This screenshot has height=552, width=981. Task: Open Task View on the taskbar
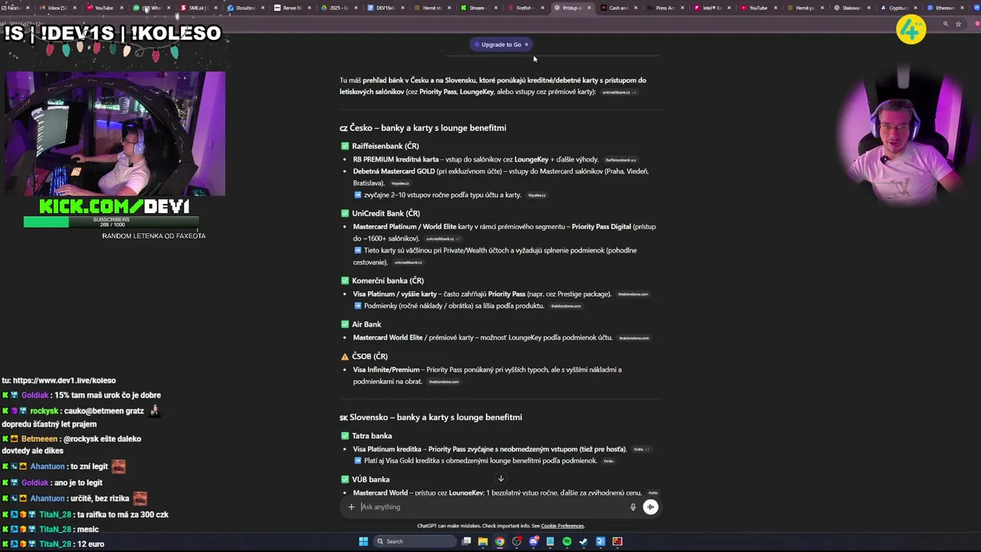[x=466, y=541]
